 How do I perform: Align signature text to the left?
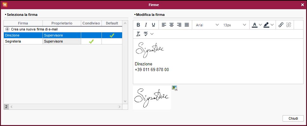click(164, 25)
